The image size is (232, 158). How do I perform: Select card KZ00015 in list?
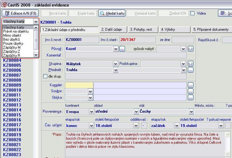tap(12, 115)
